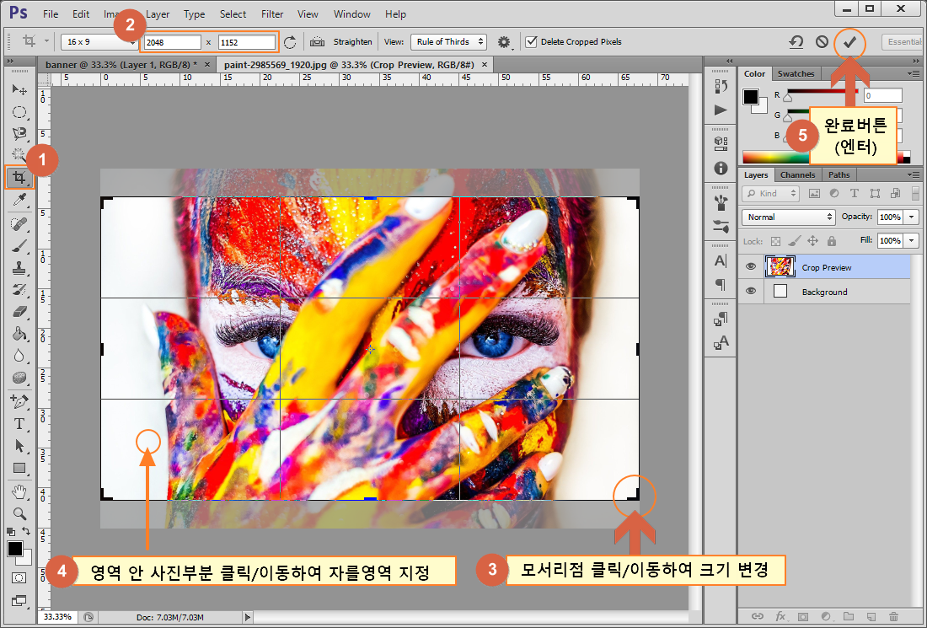The height and width of the screenshot is (628, 927).
Task: Switch to the Swatches tab
Action: pos(796,74)
